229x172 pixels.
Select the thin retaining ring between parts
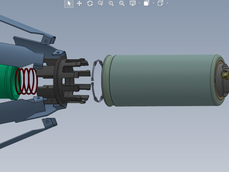(x=97, y=81)
